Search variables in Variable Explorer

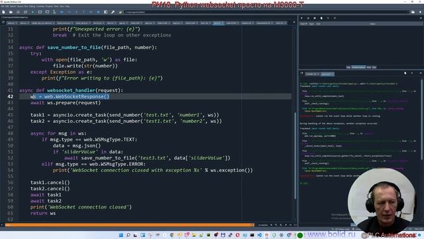(x=328, y=18)
